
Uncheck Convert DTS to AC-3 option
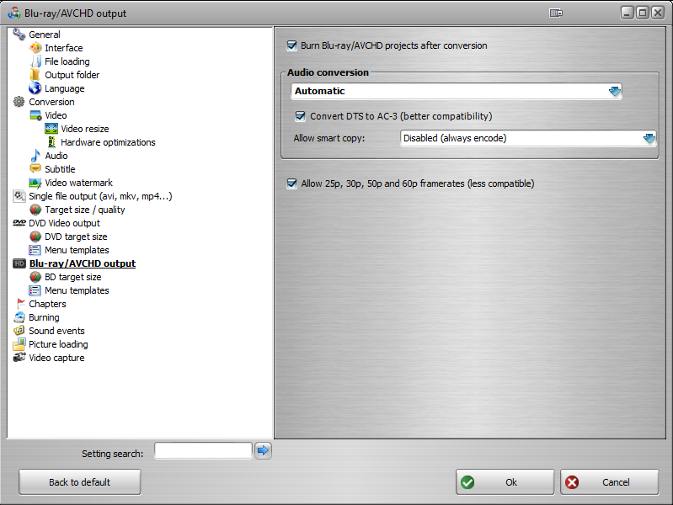pyautogui.click(x=300, y=116)
